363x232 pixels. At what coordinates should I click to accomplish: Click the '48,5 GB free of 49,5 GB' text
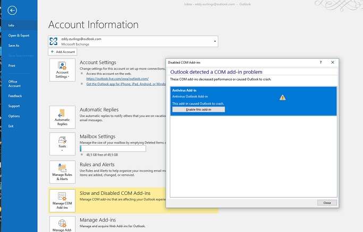pos(102,155)
